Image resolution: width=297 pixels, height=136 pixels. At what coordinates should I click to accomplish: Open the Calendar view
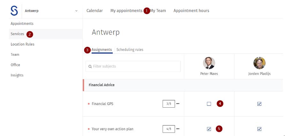click(x=95, y=11)
